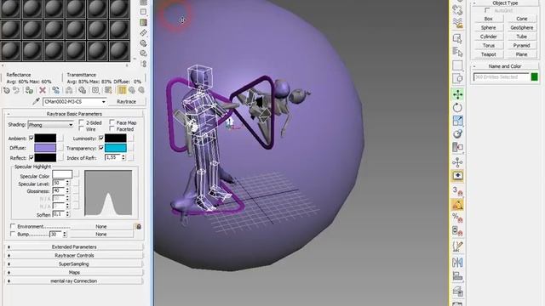Expand the SuperSampling rollout
The width and height of the screenshot is (545, 306).
pos(74,264)
